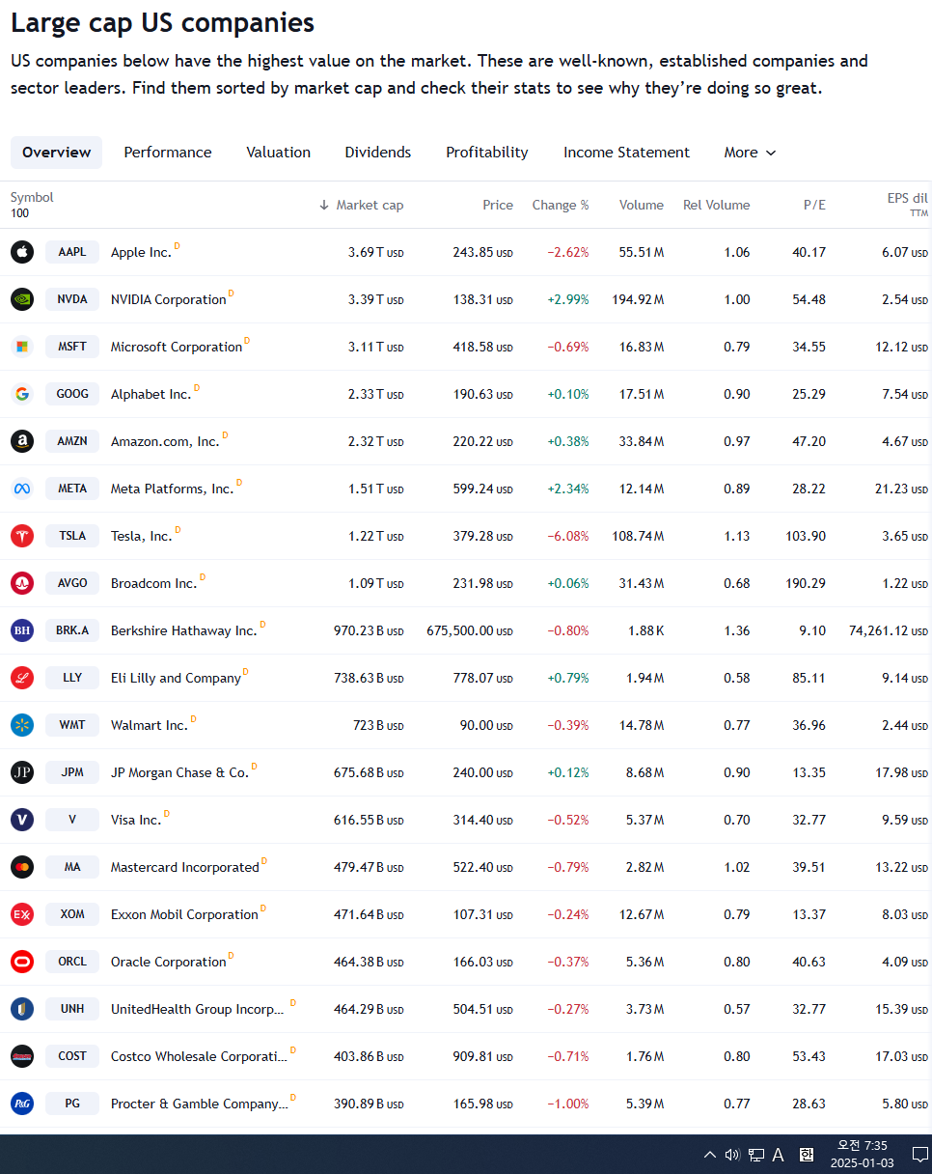The image size is (932, 1174).
Task: Click the English input 'A' indicator
Action: [779, 1155]
